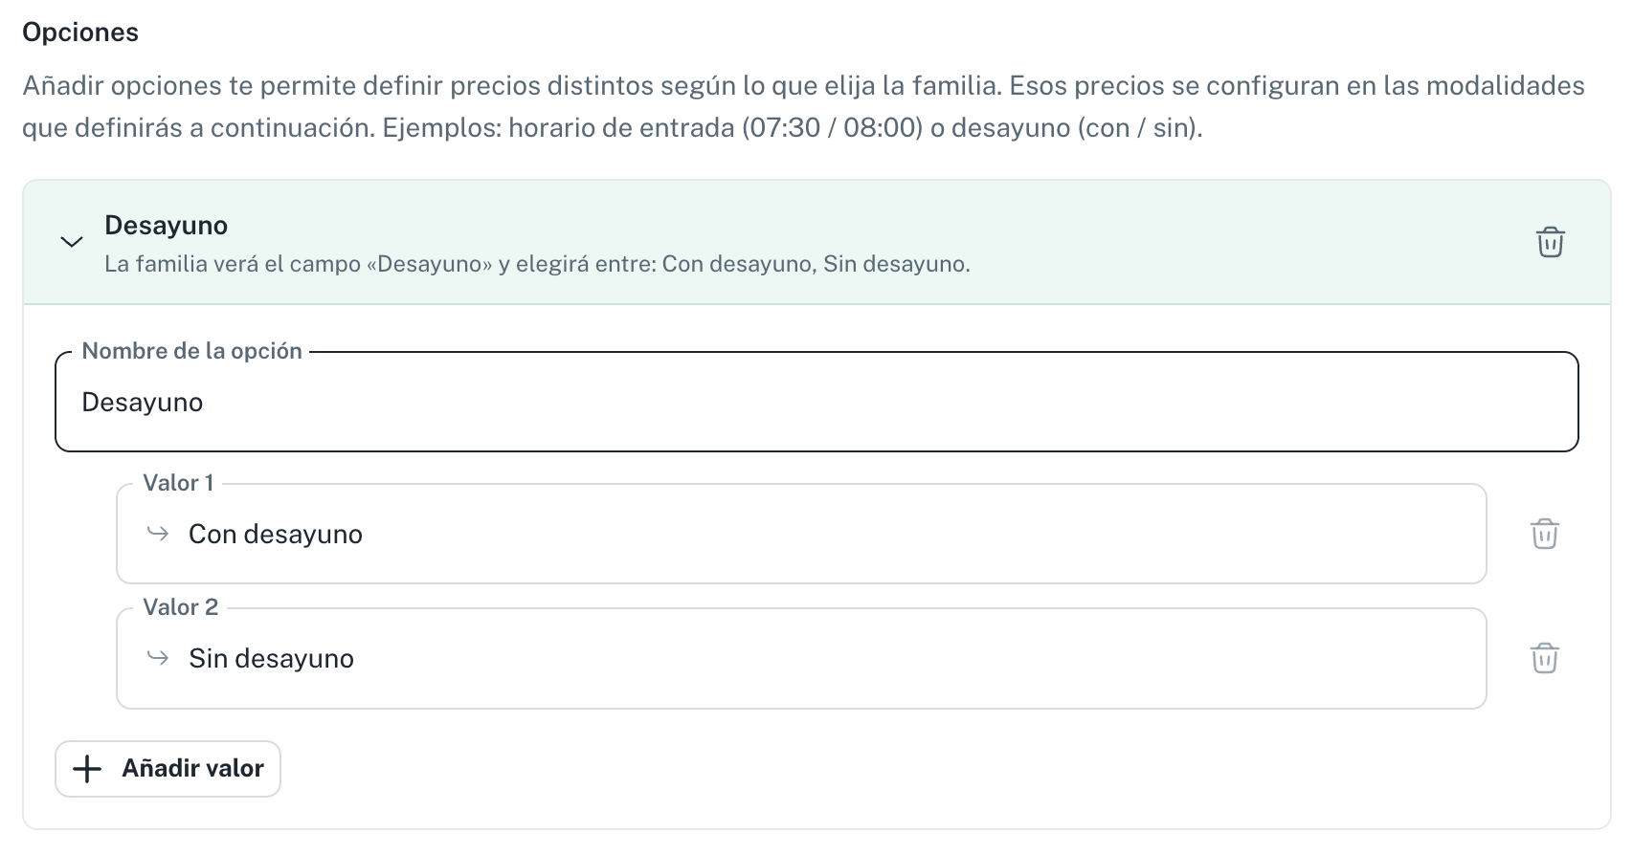Viewport: 1633px width, 855px height.
Task: Click the Desayuno header title
Action: (166, 226)
